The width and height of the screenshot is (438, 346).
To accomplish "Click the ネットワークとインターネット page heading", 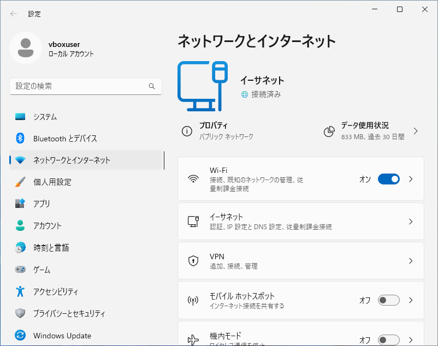I will (x=257, y=41).
